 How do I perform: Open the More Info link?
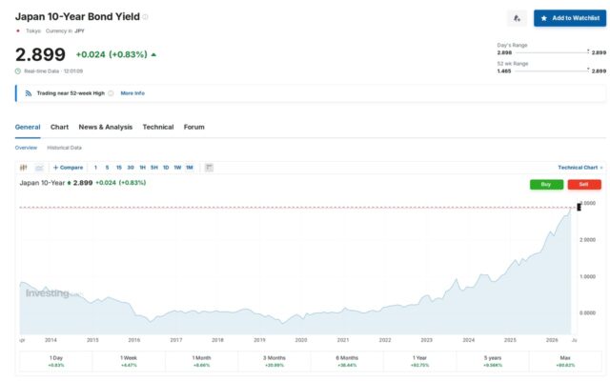(132, 93)
